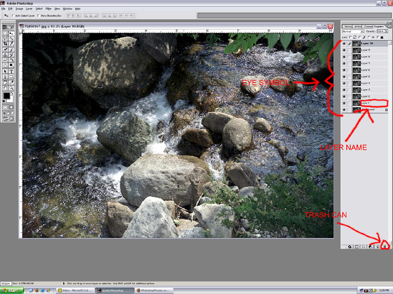The image size is (393, 294).
Task: Click the foreground color swatch
Action: pos(7,96)
